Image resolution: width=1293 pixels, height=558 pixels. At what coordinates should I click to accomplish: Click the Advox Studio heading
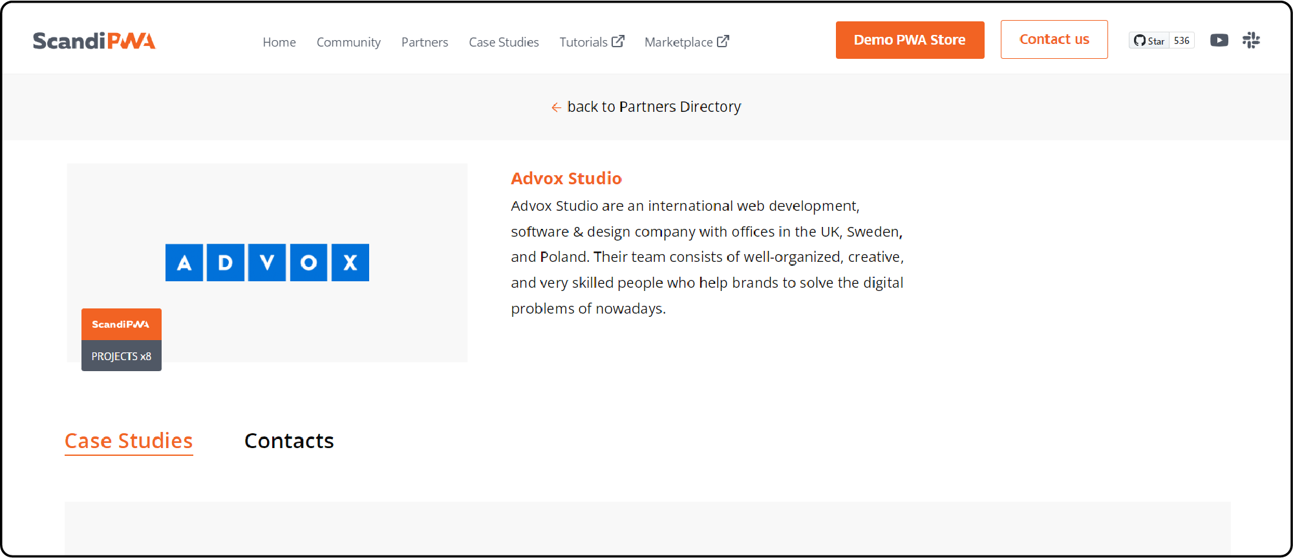click(x=566, y=178)
